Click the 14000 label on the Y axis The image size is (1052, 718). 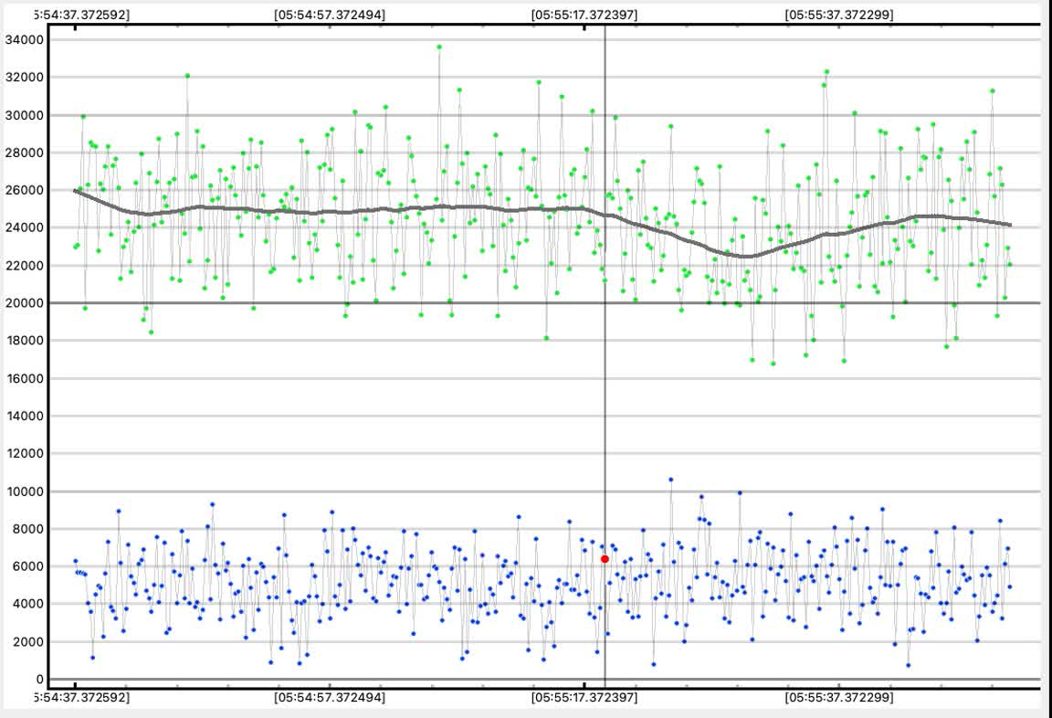(26, 417)
